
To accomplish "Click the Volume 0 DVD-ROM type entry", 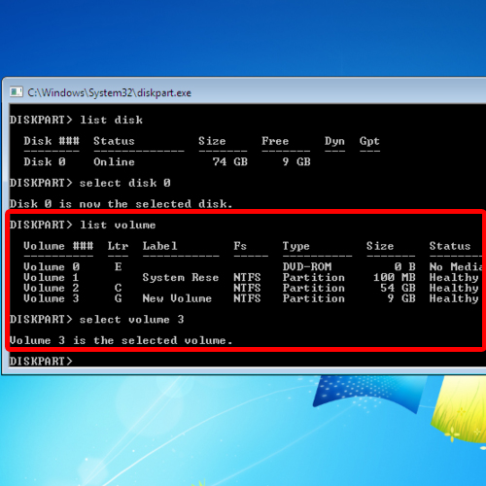I will pos(307,266).
